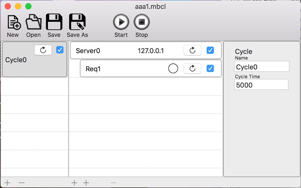
Task: Add a server with first plus button
Action: pyautogui.click(x=74, y=183)
